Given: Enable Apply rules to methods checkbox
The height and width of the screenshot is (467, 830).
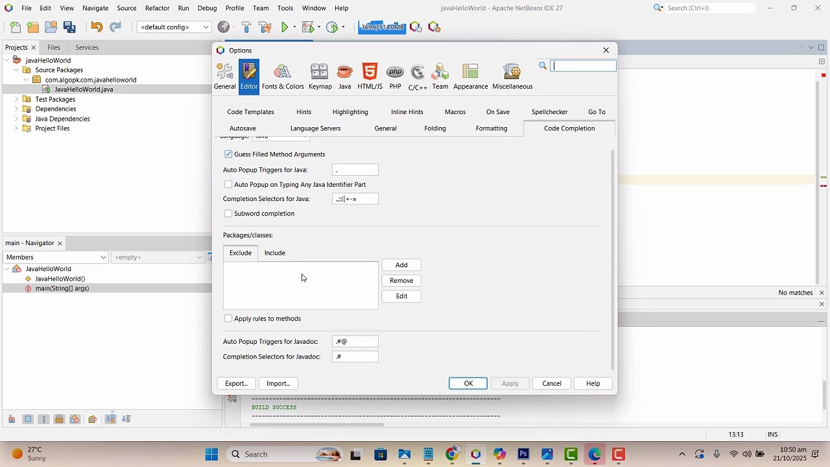Looking at the screenshot, I should click(x=228, y=318).
